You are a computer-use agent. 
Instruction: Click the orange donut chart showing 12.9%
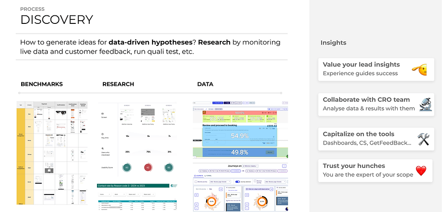pos(262,202)
